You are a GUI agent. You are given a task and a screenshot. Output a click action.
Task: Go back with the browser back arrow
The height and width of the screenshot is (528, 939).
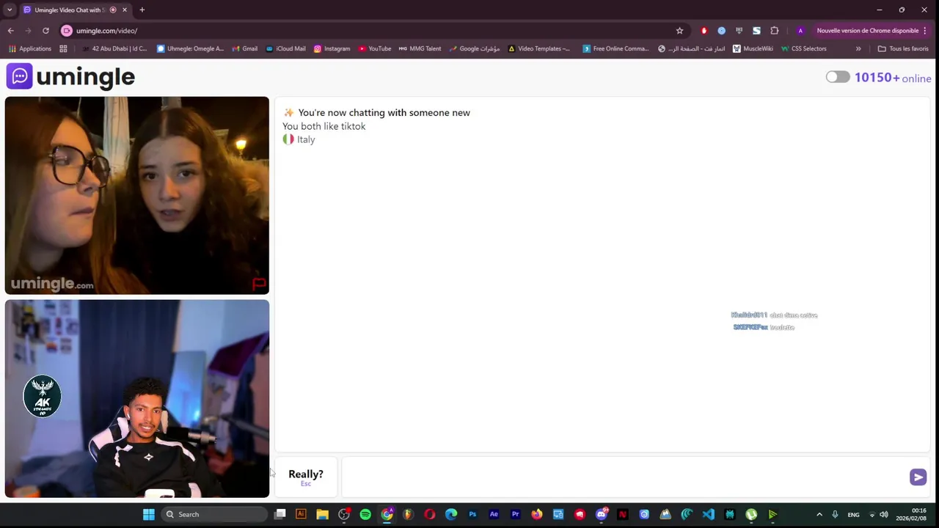pos(10,31)
